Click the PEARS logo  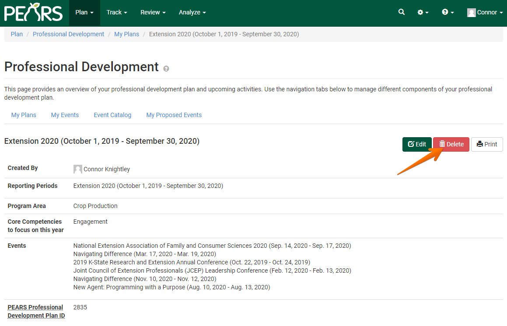pos(33,13)
